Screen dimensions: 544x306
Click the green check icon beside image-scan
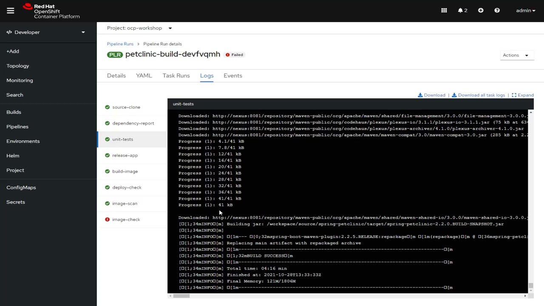tap(107, 204)
